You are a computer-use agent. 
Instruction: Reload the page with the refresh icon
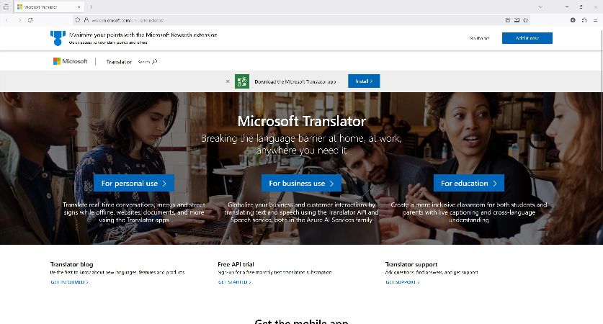[x=30, y=20]
